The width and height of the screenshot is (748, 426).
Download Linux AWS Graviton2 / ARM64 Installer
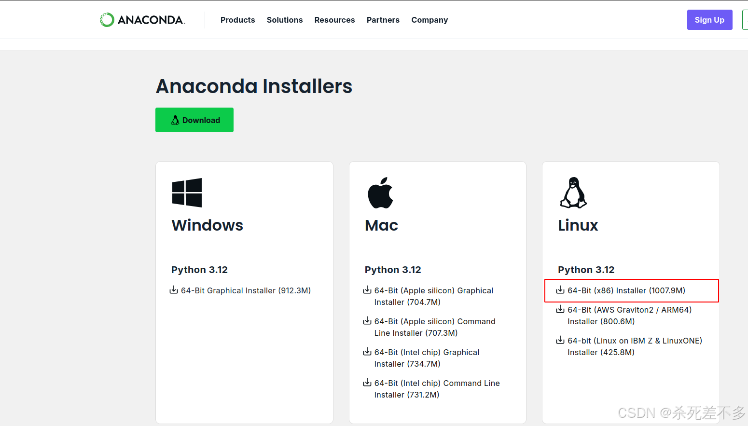click(624, 316)
